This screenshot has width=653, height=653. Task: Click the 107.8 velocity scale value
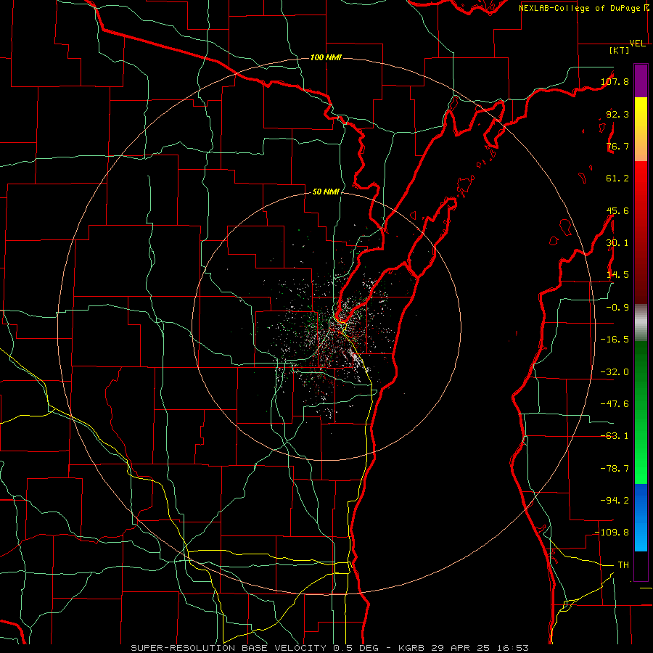tap(615, 81)
